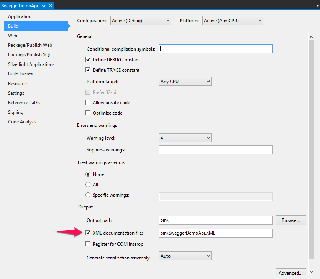
Task: Select the All warnings as errors radio
Action: pyautogui.click(x=88, y=185)
